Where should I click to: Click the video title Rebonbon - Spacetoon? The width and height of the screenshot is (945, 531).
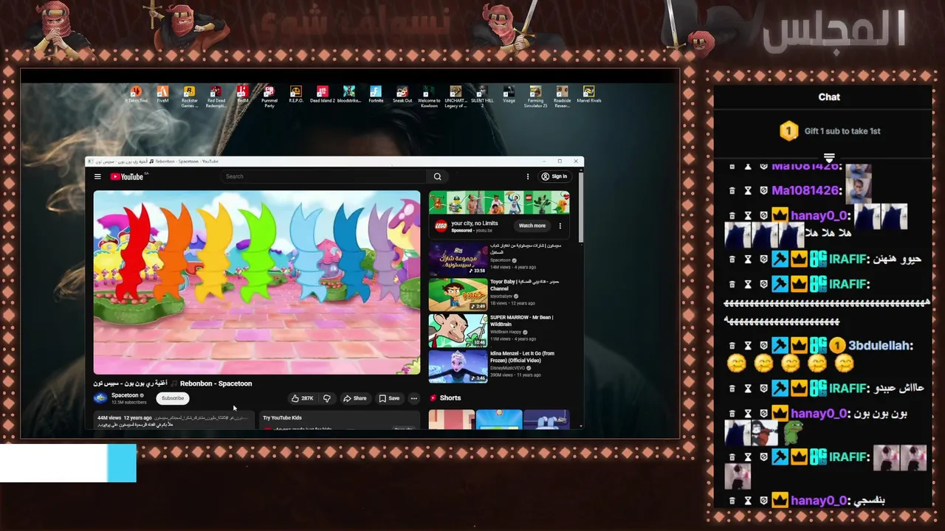pos(216,383)
